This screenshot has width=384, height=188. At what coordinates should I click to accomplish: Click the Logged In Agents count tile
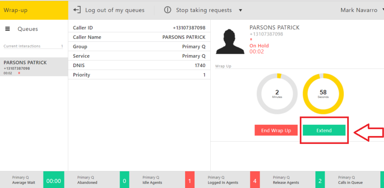tap(255, 181)
